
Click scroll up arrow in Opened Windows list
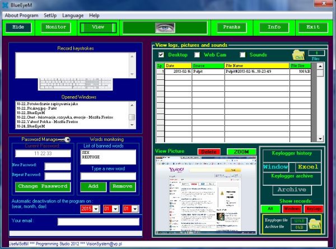coord(132,105)
